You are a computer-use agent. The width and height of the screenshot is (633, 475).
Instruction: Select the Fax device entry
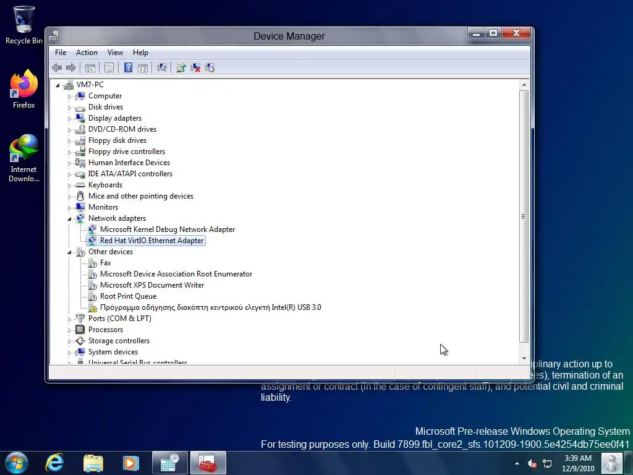coord(105,262)
